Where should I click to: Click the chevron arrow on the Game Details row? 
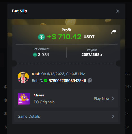point(113,116)
